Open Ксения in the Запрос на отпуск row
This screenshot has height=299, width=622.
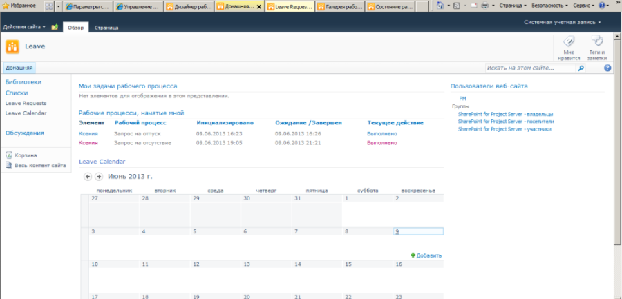(x=88, y=134)
